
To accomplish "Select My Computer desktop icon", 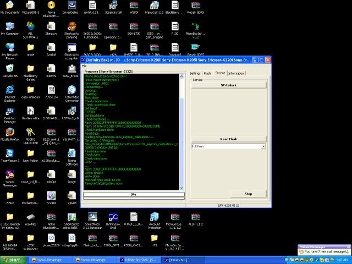I will [x=10, y=29].
